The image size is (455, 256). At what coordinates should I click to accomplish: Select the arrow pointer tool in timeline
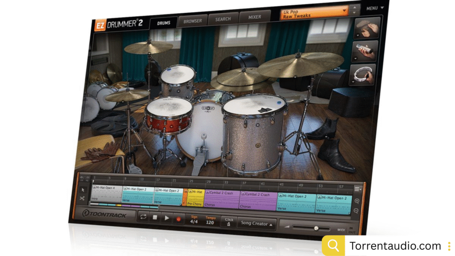coord(83,190)
